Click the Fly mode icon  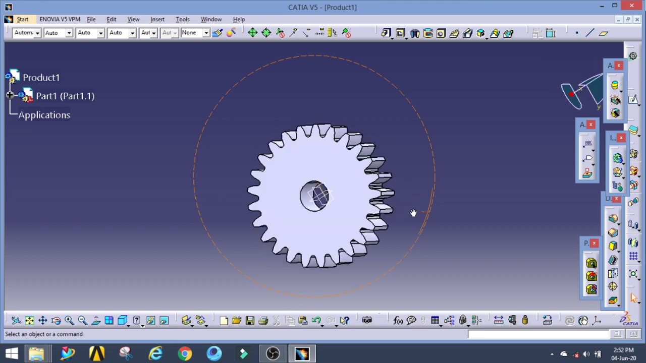pos(16,320)
